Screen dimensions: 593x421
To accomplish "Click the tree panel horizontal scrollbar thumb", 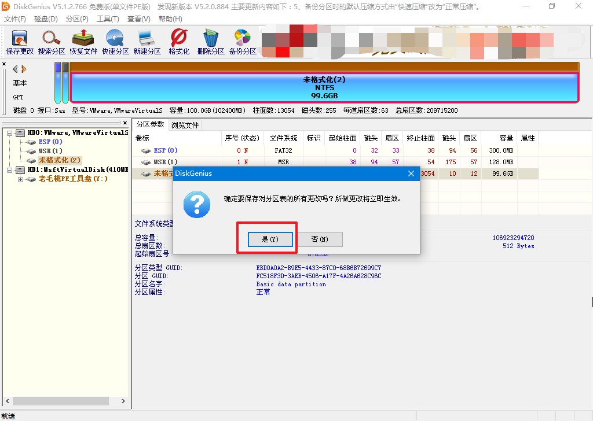I will 60,401.
